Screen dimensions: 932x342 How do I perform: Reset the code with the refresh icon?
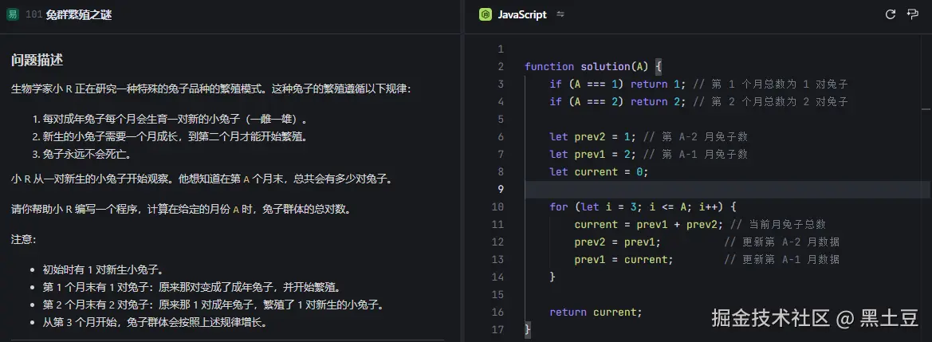pyautogui.click(x=890, y=15)
